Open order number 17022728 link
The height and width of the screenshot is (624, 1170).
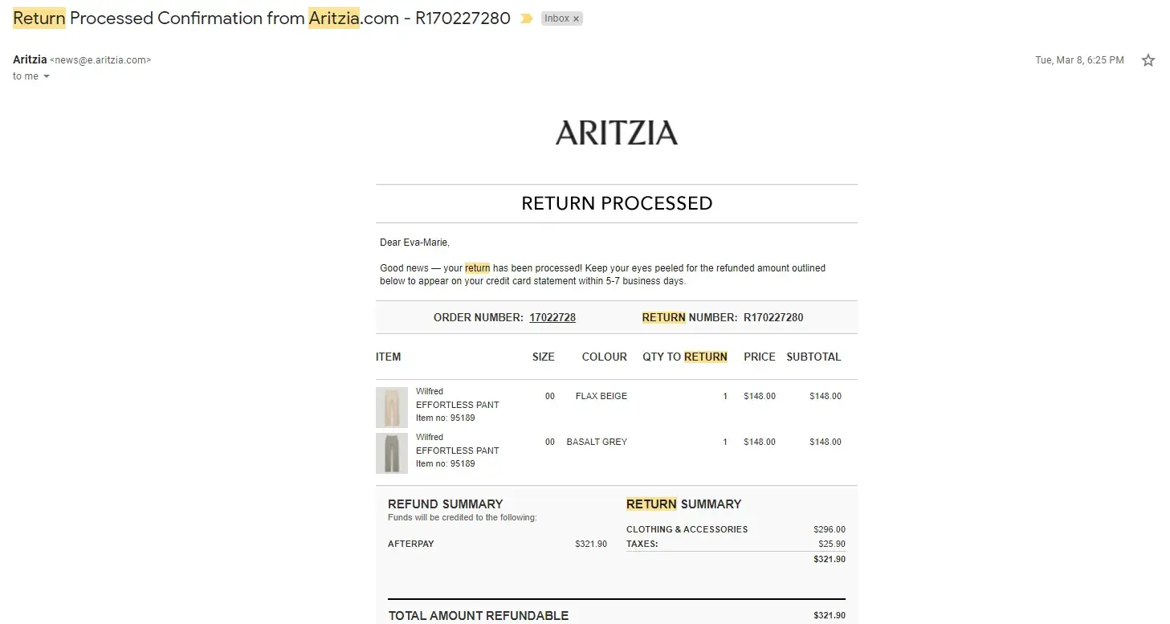pos(552,317)
